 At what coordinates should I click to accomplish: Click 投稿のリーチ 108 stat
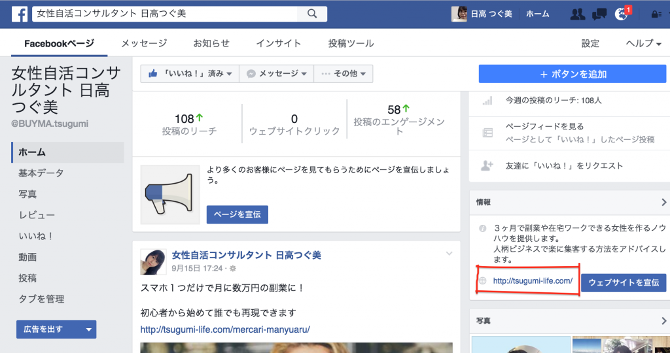click(189, 125)
